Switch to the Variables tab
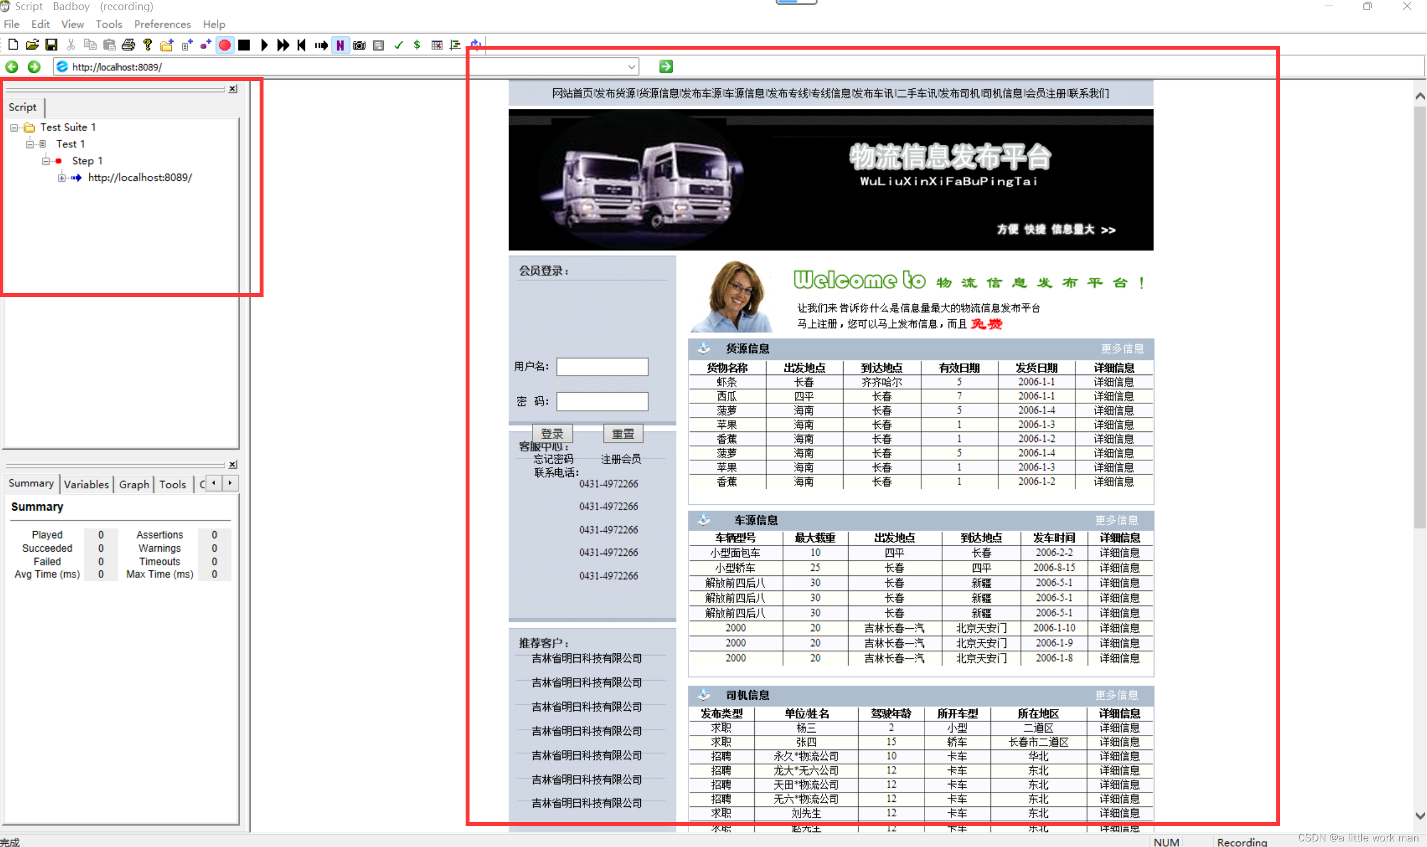Screen dimensions: 1427x847 [x=86, y=484]
